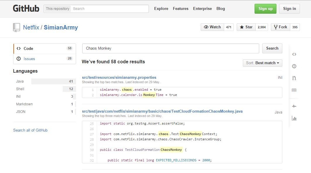Screen dimensions: 311x173
Task: Filter results by Java language
Action: (x=45, y=81)
